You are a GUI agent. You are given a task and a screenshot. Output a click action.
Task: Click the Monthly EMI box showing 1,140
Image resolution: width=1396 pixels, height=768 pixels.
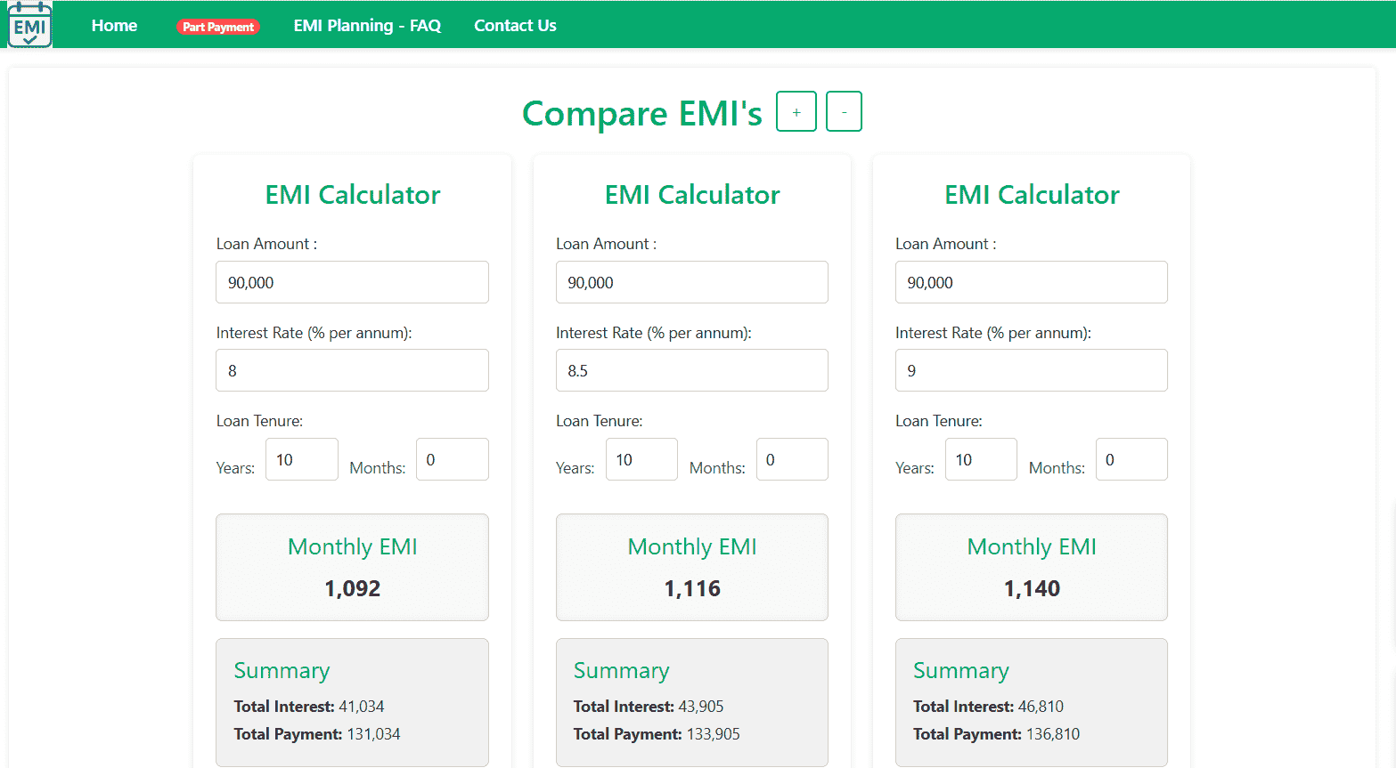tap(1031, 567)
